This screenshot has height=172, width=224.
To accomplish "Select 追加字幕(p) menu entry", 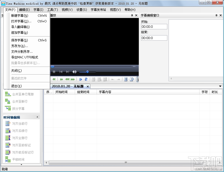I will 27,33.
